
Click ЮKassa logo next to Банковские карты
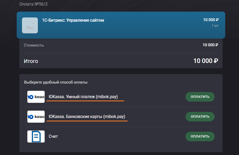(x=36, y=117)
